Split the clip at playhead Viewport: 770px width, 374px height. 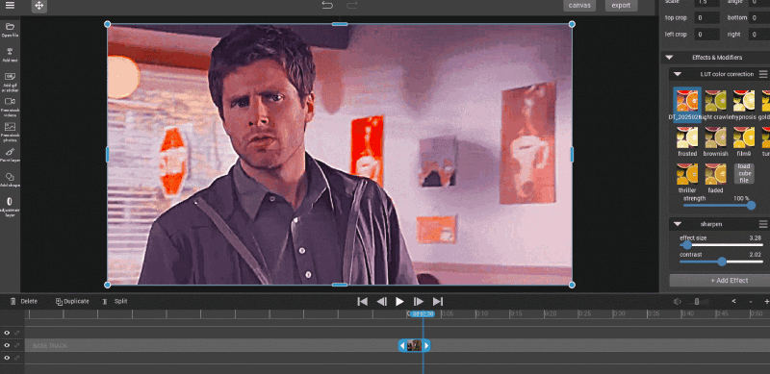point(115,301)
